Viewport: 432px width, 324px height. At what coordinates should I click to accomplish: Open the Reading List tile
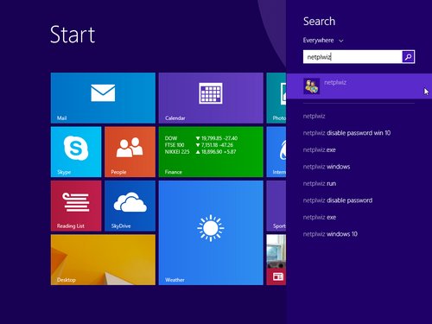76,206
